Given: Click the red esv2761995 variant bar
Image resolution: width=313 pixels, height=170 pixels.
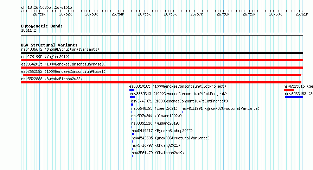Looking at the screenshot, I should pyautogui.click(x=162, y=60).
